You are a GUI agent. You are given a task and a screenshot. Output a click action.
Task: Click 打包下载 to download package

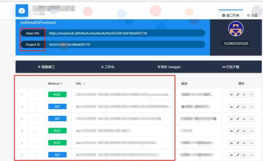231,67
